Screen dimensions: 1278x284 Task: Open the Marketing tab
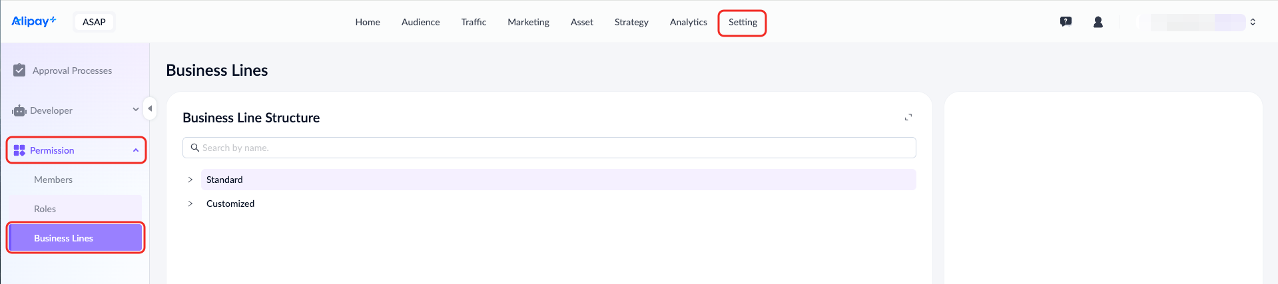tap(528, 23)
